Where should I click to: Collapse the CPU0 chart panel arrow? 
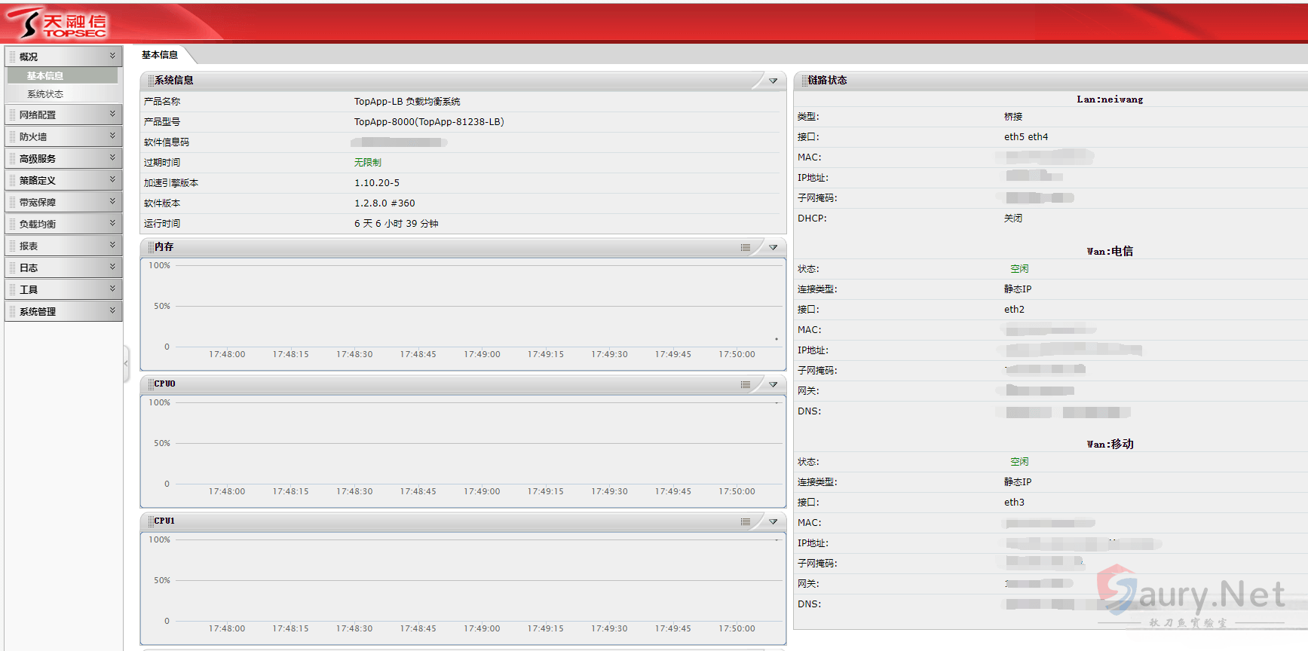click(x=773, y=384)
